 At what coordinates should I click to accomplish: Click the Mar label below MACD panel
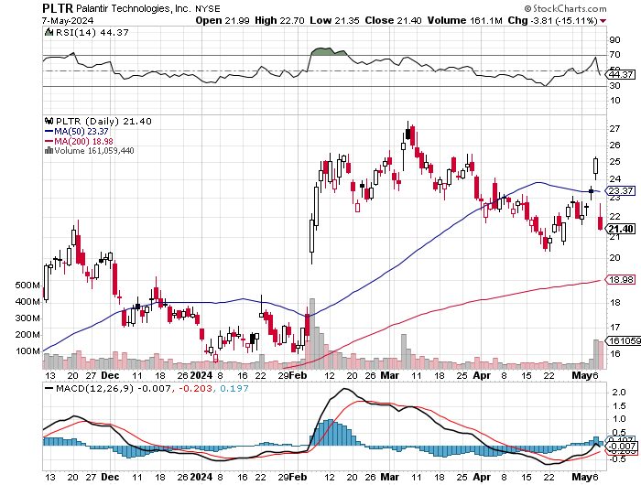[389, 477]
